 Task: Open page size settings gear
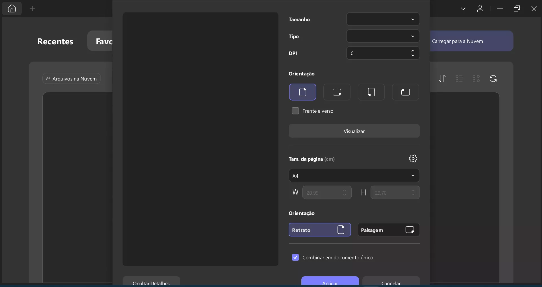[413, 158]
